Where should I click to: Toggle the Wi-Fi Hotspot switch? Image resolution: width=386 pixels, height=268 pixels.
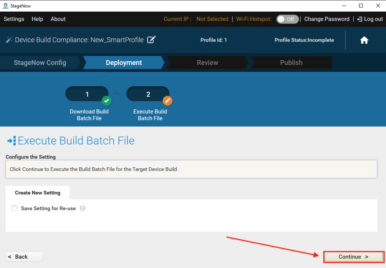287,19
